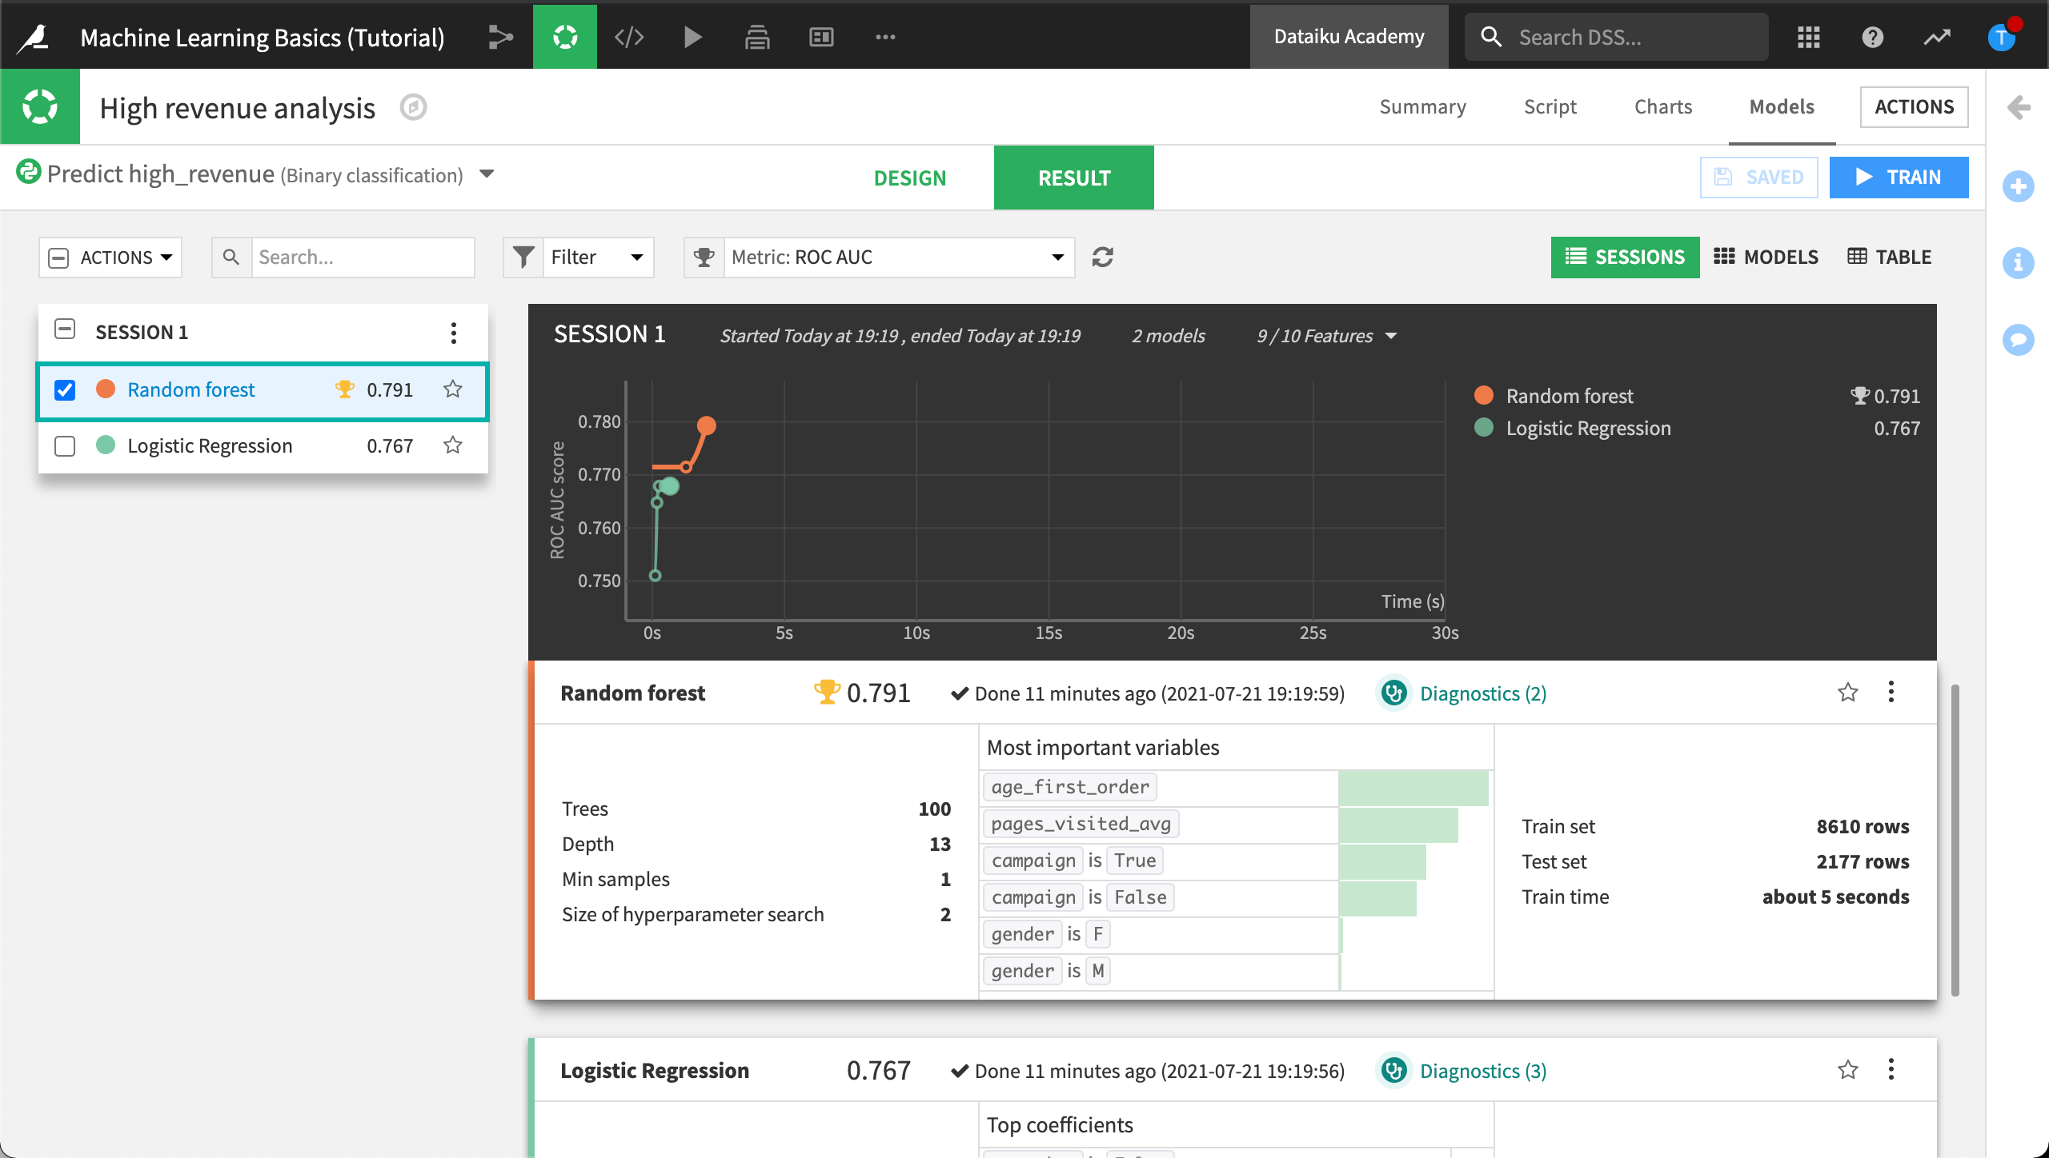The height and width of the screenshot is (1158, 2049).
Task: Open the Metric: ROC AUC dropdown
Action: point(879,257)
